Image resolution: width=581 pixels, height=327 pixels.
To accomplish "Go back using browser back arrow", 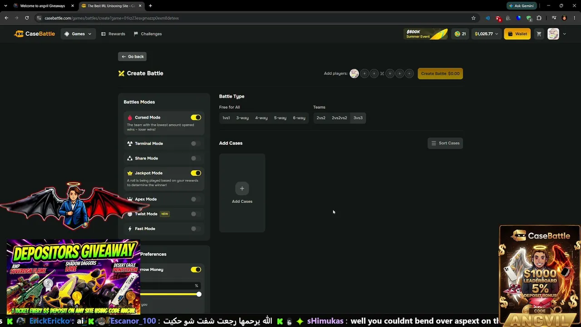I will [x=6, y=18].
